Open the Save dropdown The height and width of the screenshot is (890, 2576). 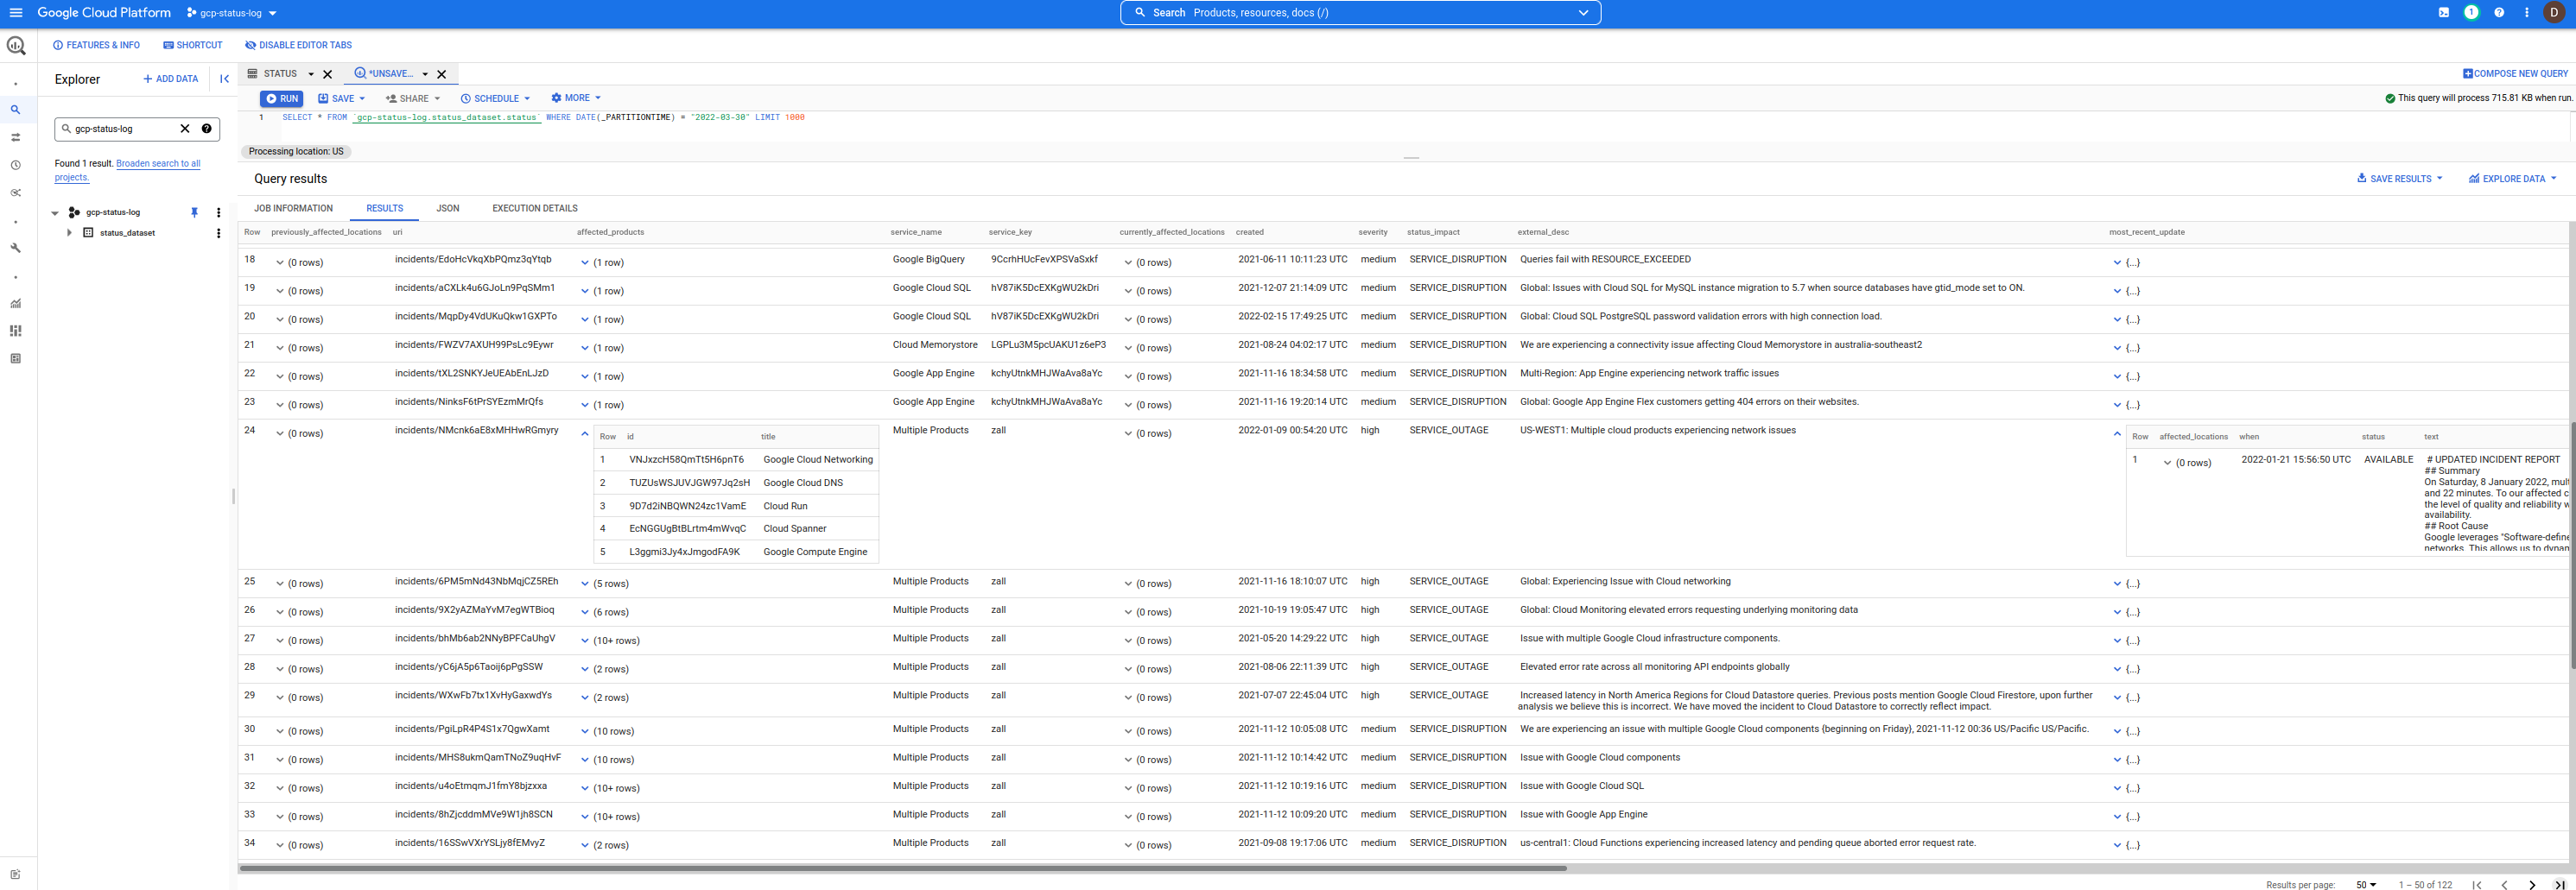pos(342,99)
